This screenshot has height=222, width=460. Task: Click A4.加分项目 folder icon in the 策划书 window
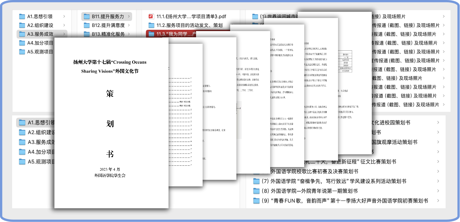(x=22, y=152)
